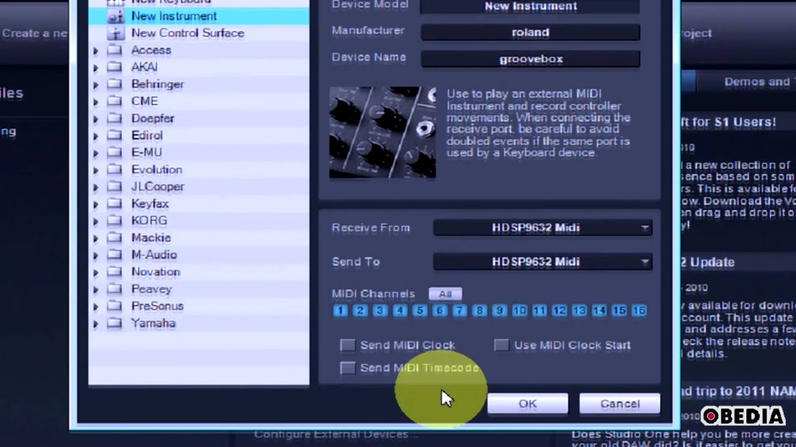Select the New Instrument list entry
The image size is (796, 447).
point(199,16)
